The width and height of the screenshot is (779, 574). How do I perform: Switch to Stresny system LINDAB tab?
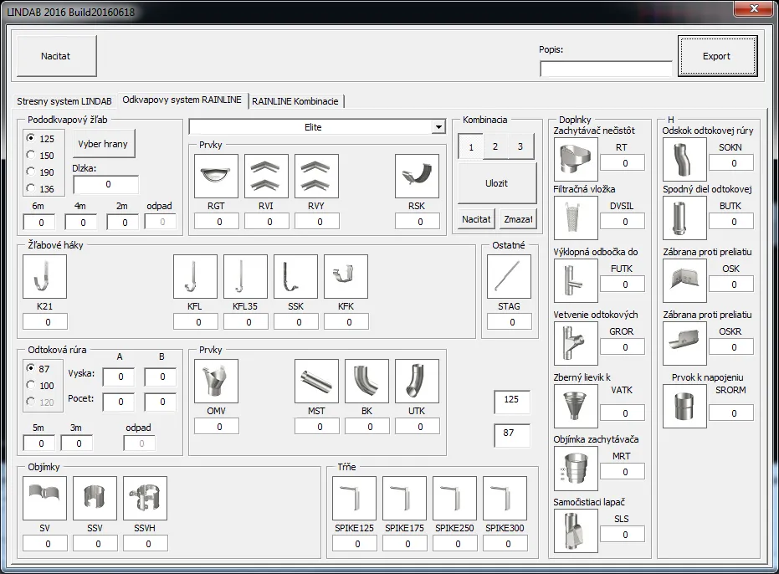tap(64, 101)
